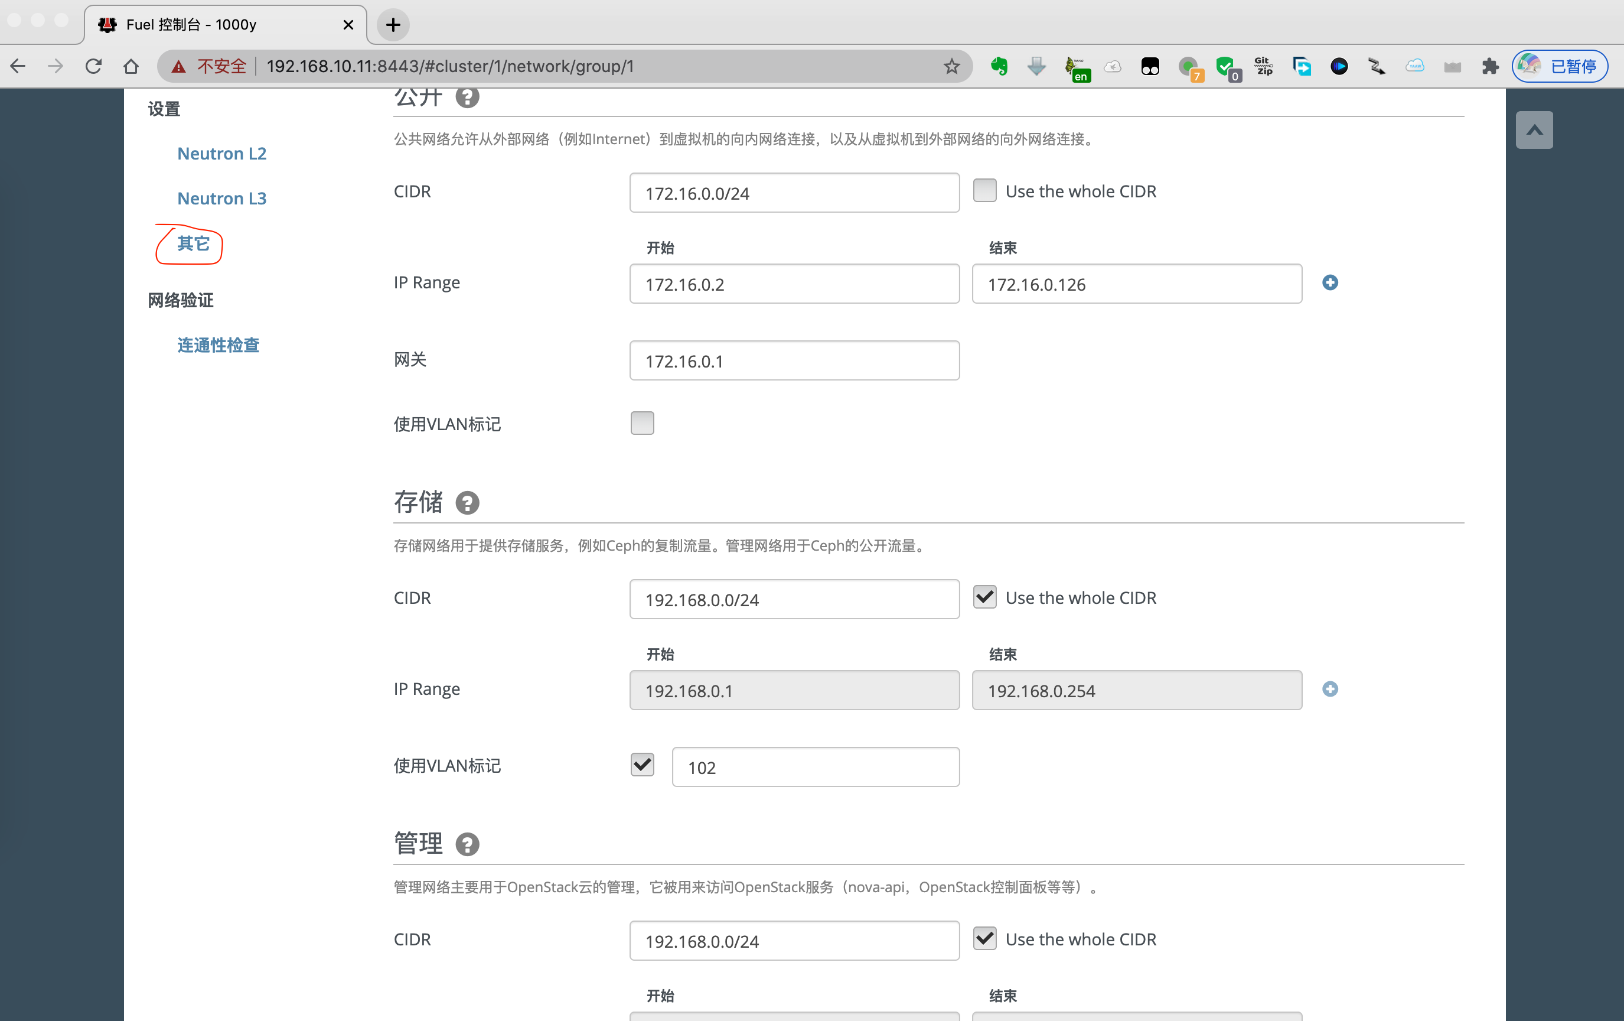The height and width of the screenshot is (1021, 1624).
Task: Bookmark this page with the star icon
Action: point(951,66)
